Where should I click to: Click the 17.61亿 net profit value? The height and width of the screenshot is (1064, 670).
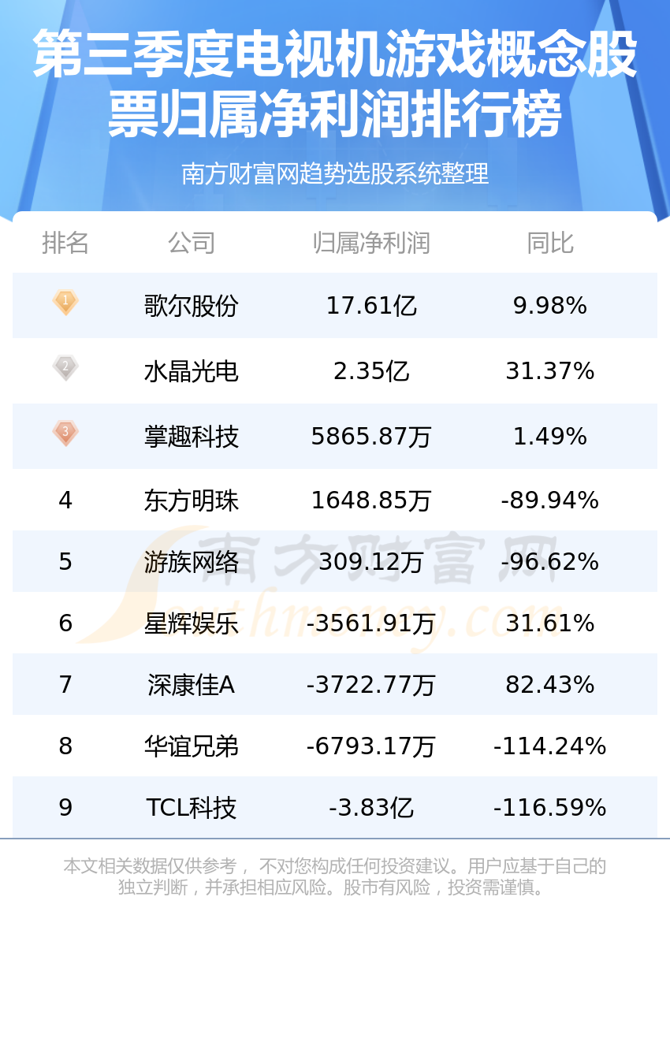point(371,305)
